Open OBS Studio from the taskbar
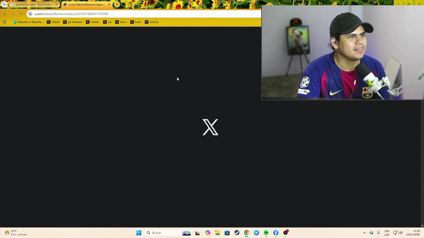The width and height of the screenshot is (424, 238). [x=286, y=233]
